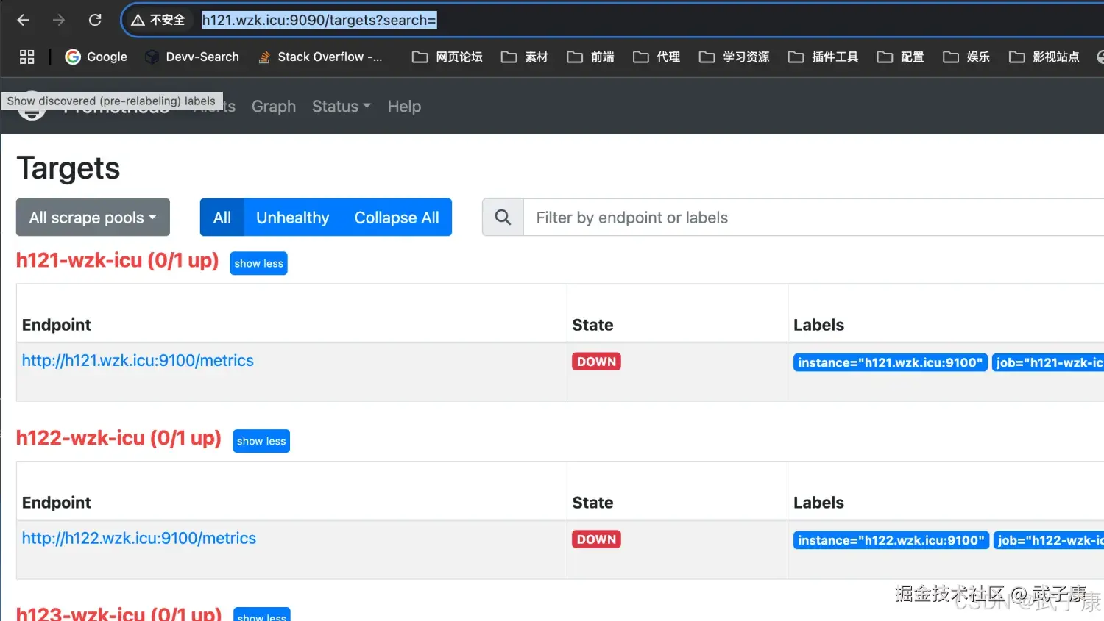Click the instance="h121.wzk.icu:9100" label

[x=890, y=362]
